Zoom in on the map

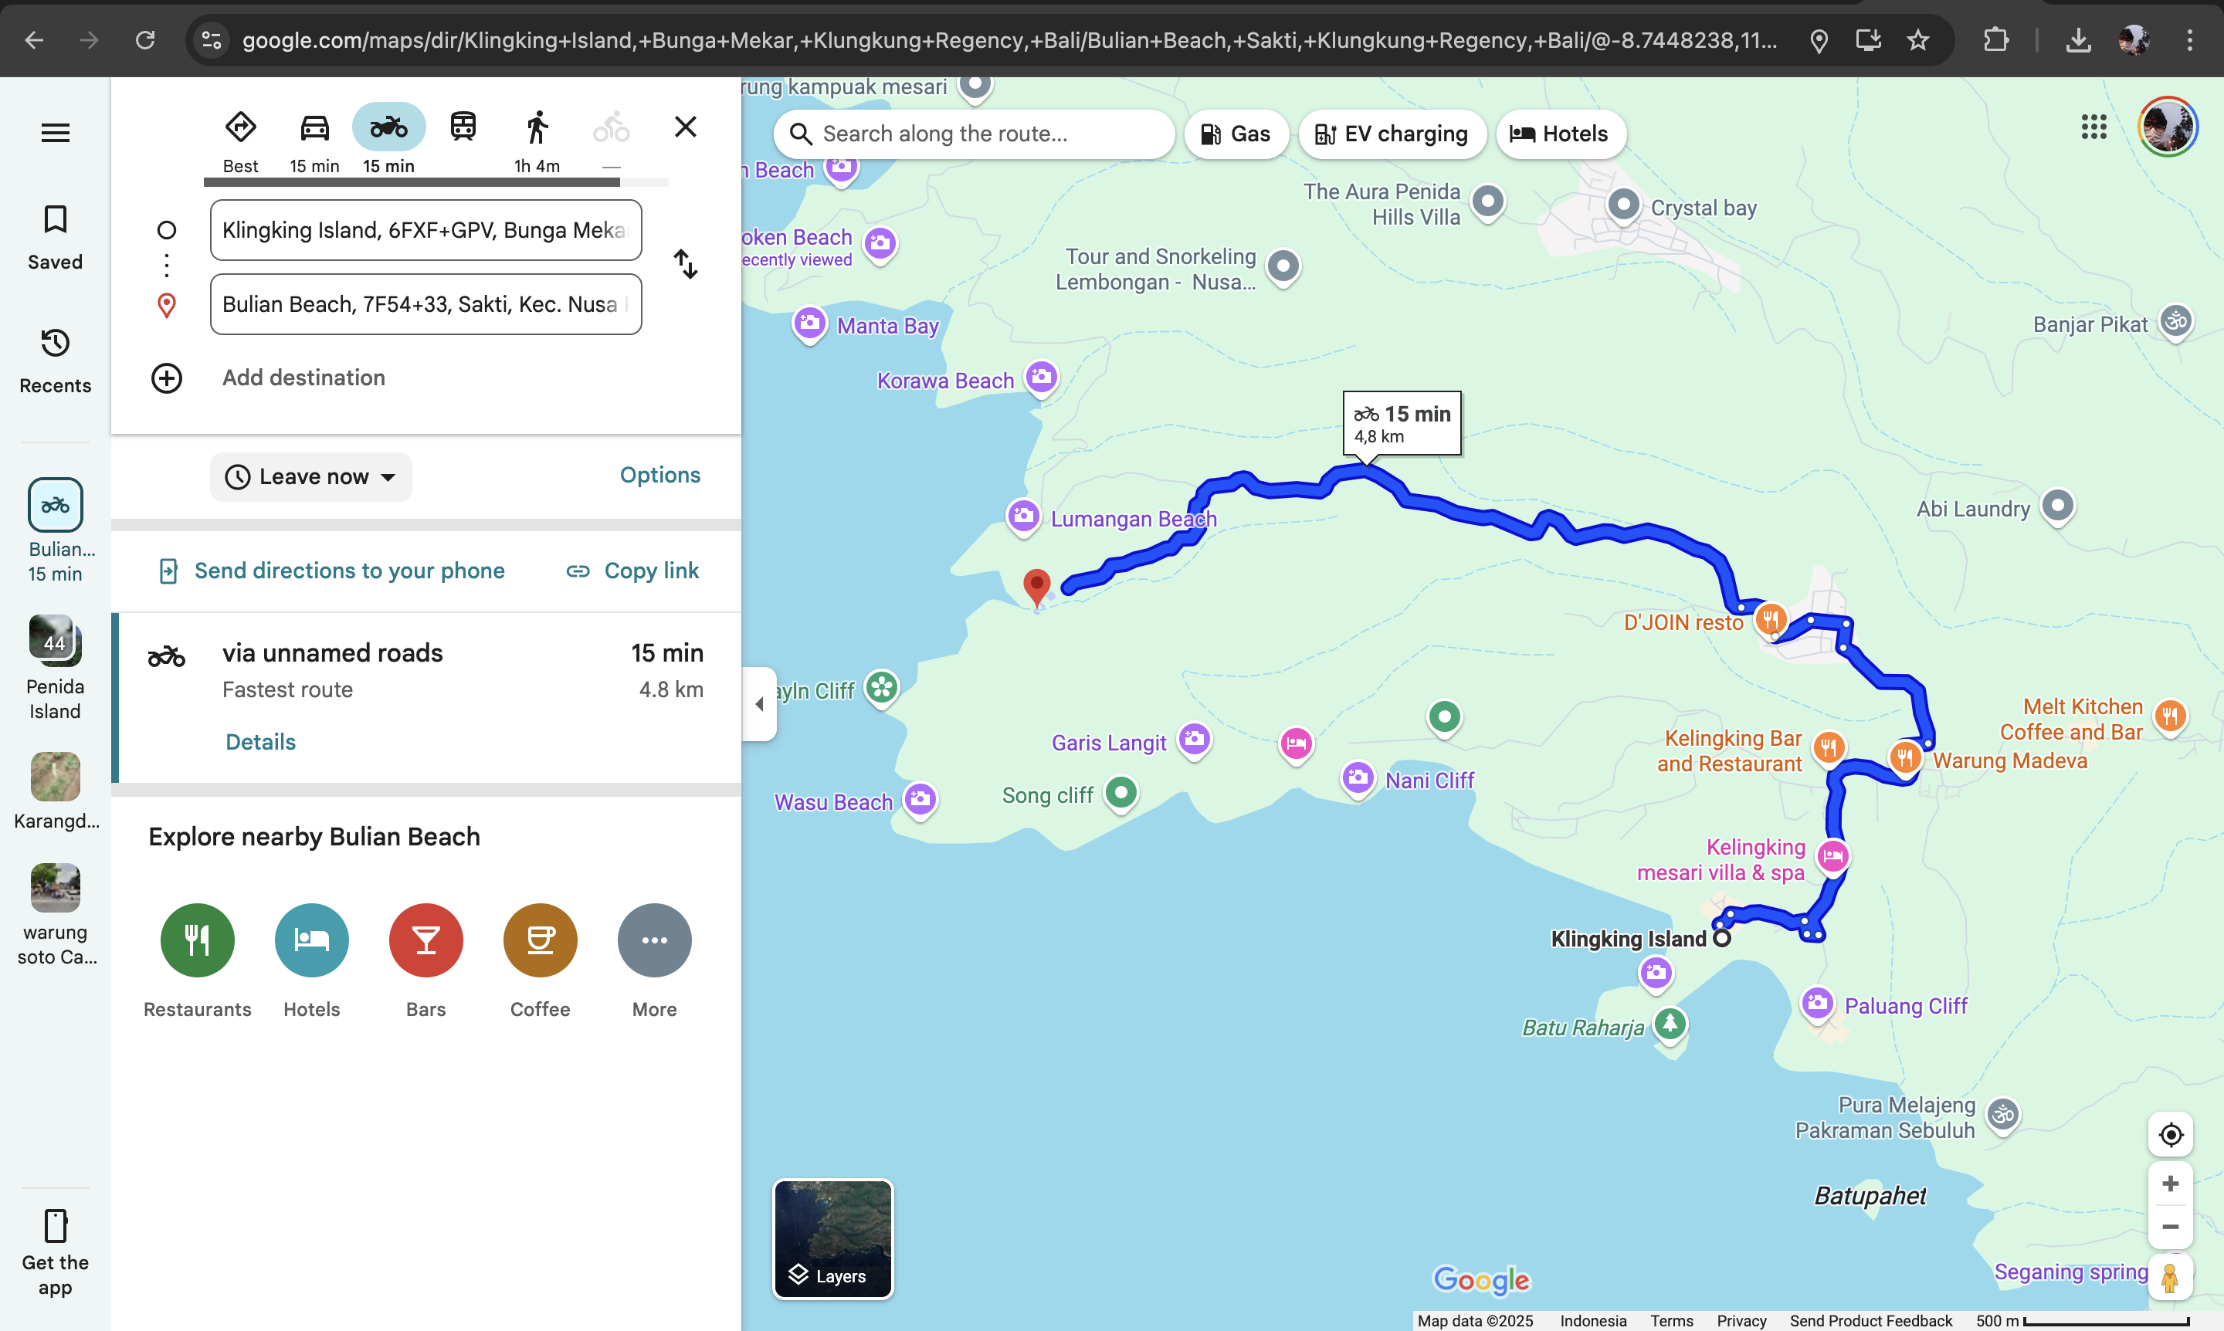tap(2170, 1184)
